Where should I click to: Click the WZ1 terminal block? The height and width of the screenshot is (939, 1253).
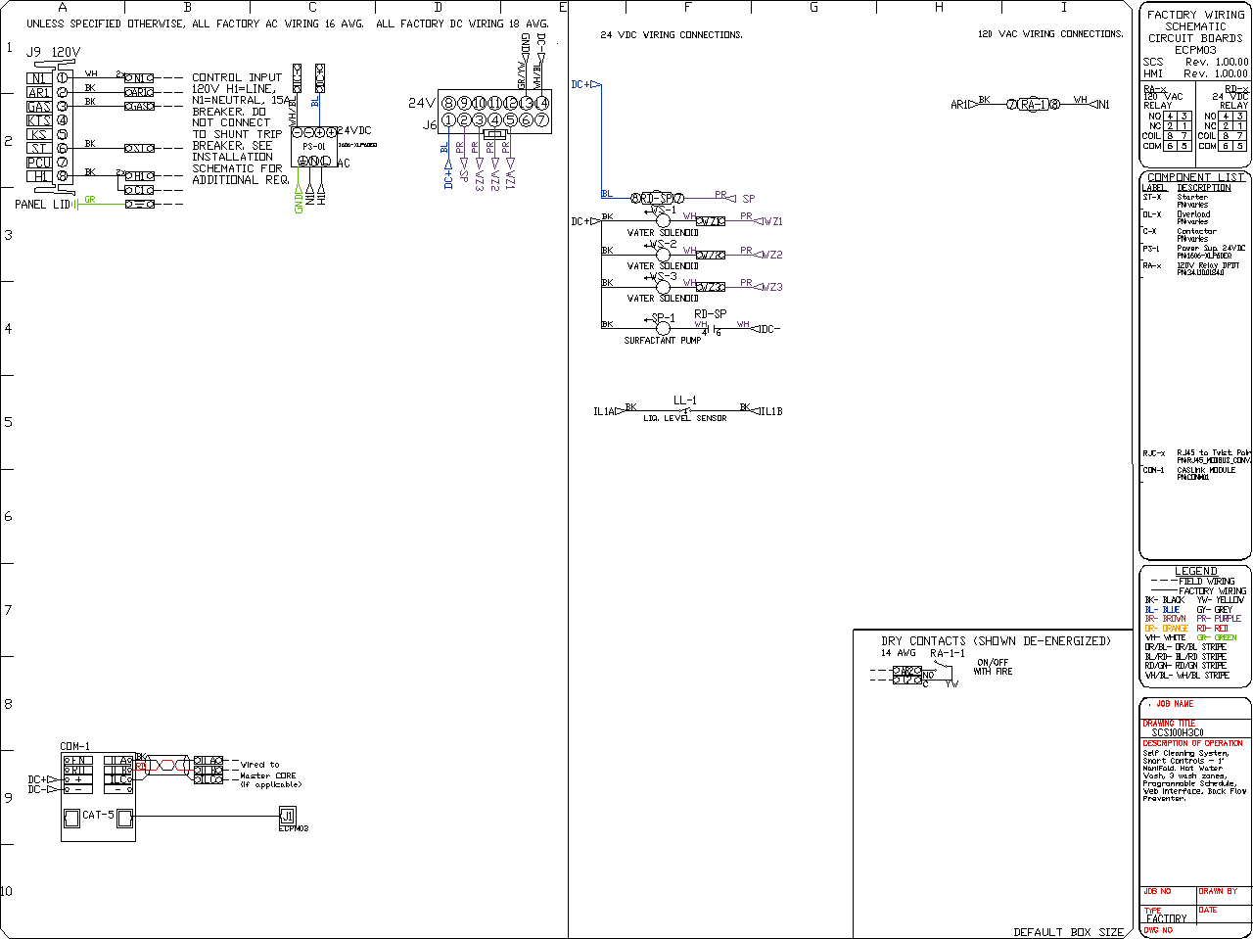tap(710, 221)
